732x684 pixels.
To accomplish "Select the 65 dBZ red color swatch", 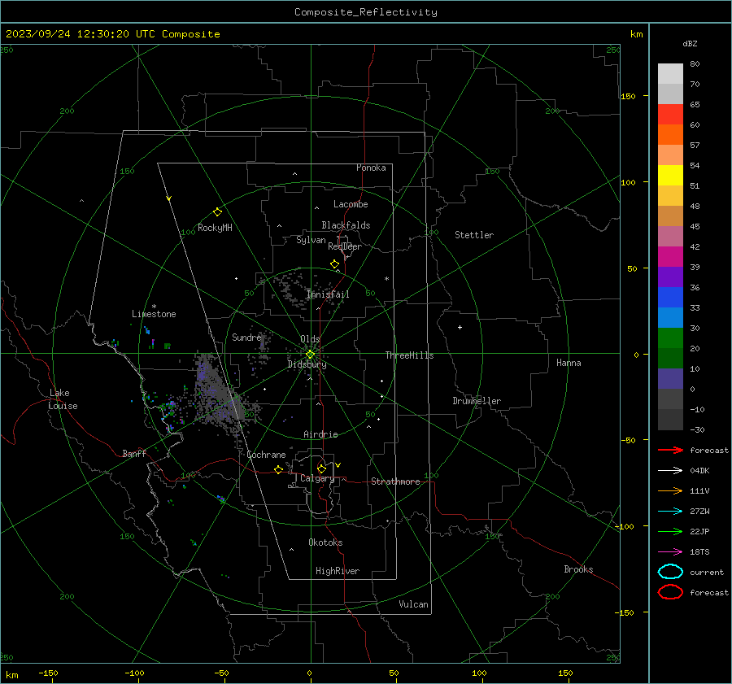I will click(670, 114).
